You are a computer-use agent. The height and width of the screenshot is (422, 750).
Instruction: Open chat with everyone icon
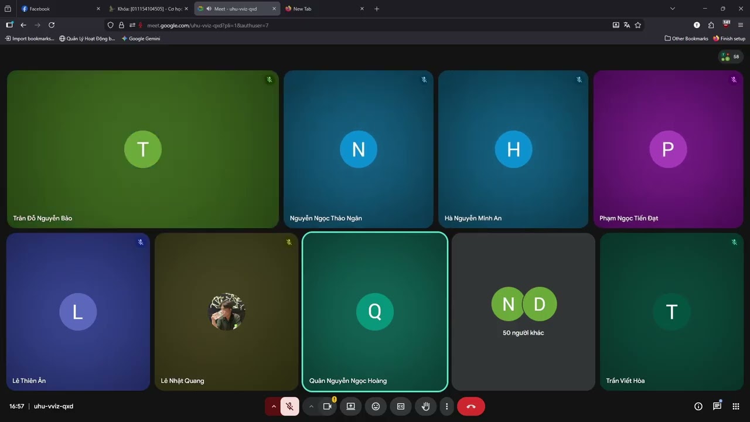(x=717, y=406)
